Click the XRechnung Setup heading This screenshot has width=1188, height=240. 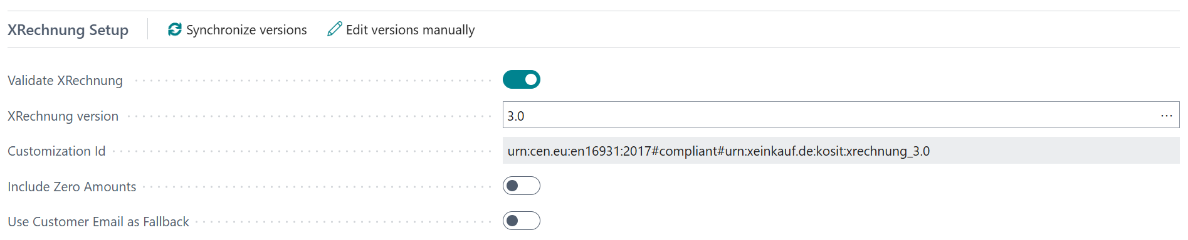pyautogui.click(x=68, y=30)
